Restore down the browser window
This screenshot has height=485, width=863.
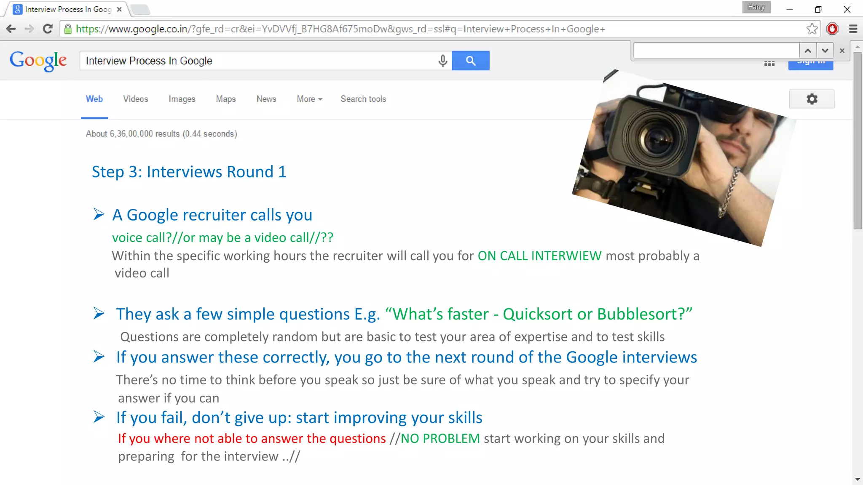click(x=818, y=9)
